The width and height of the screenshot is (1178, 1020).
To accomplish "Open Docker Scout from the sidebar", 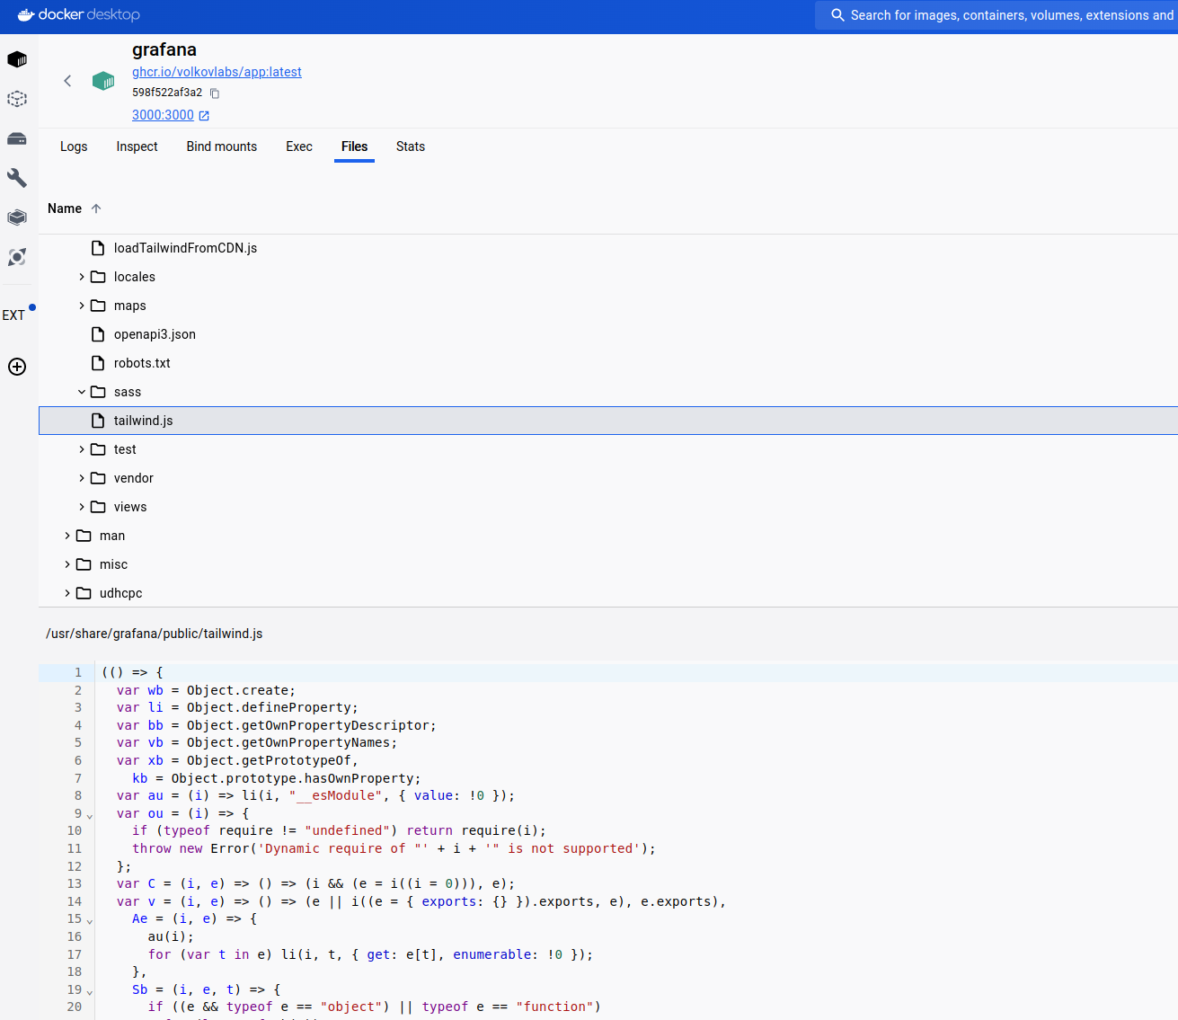I will tap(16, 257).
